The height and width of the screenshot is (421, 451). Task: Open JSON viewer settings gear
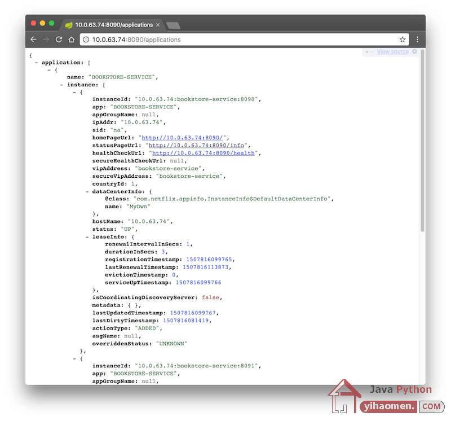click(x=415, y=52)
